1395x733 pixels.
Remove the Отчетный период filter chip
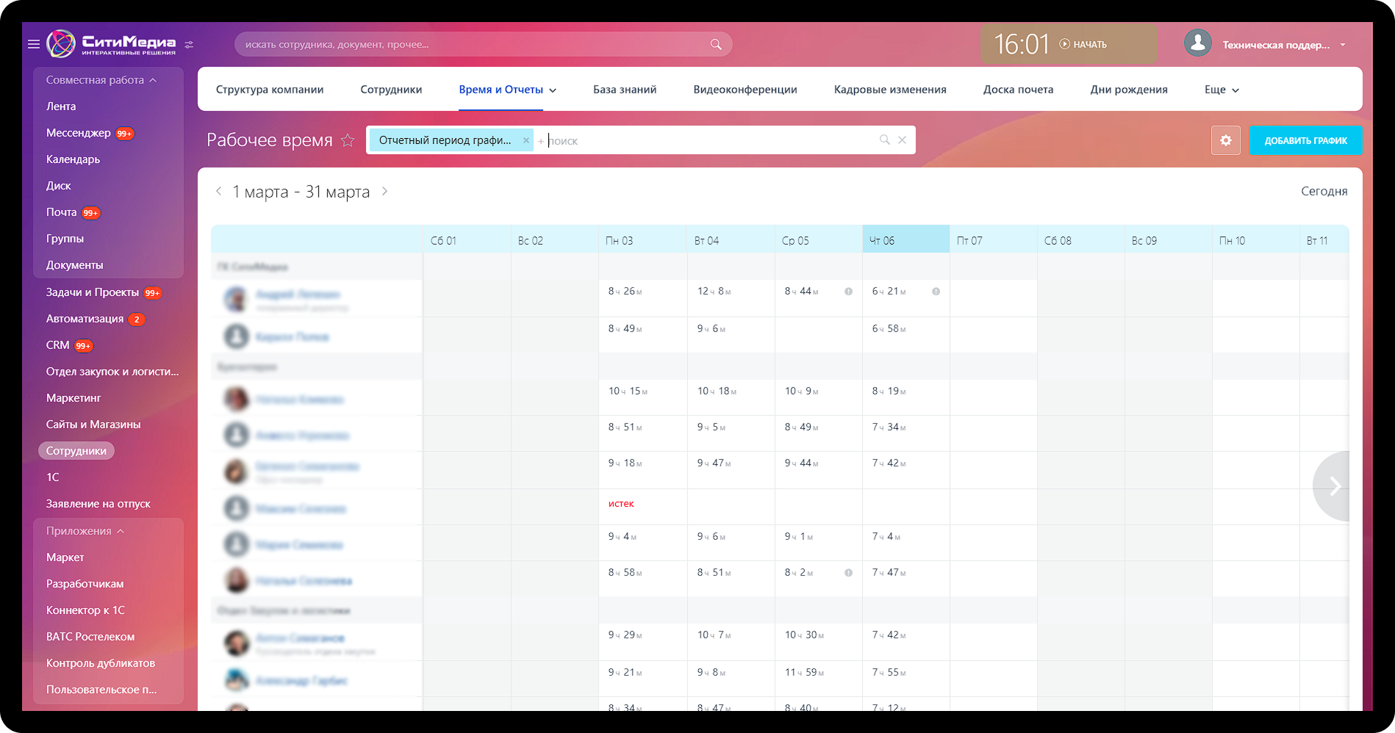[x=526, y=140]
